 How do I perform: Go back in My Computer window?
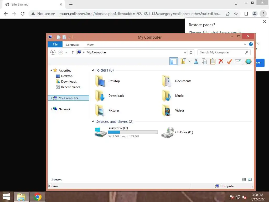(53, 52)
